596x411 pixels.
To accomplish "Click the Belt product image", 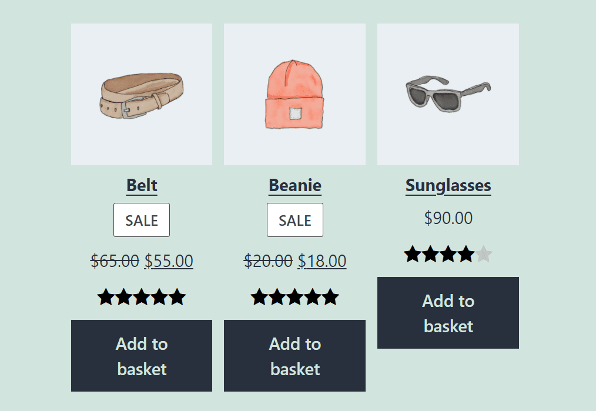I will pos(141,94).
